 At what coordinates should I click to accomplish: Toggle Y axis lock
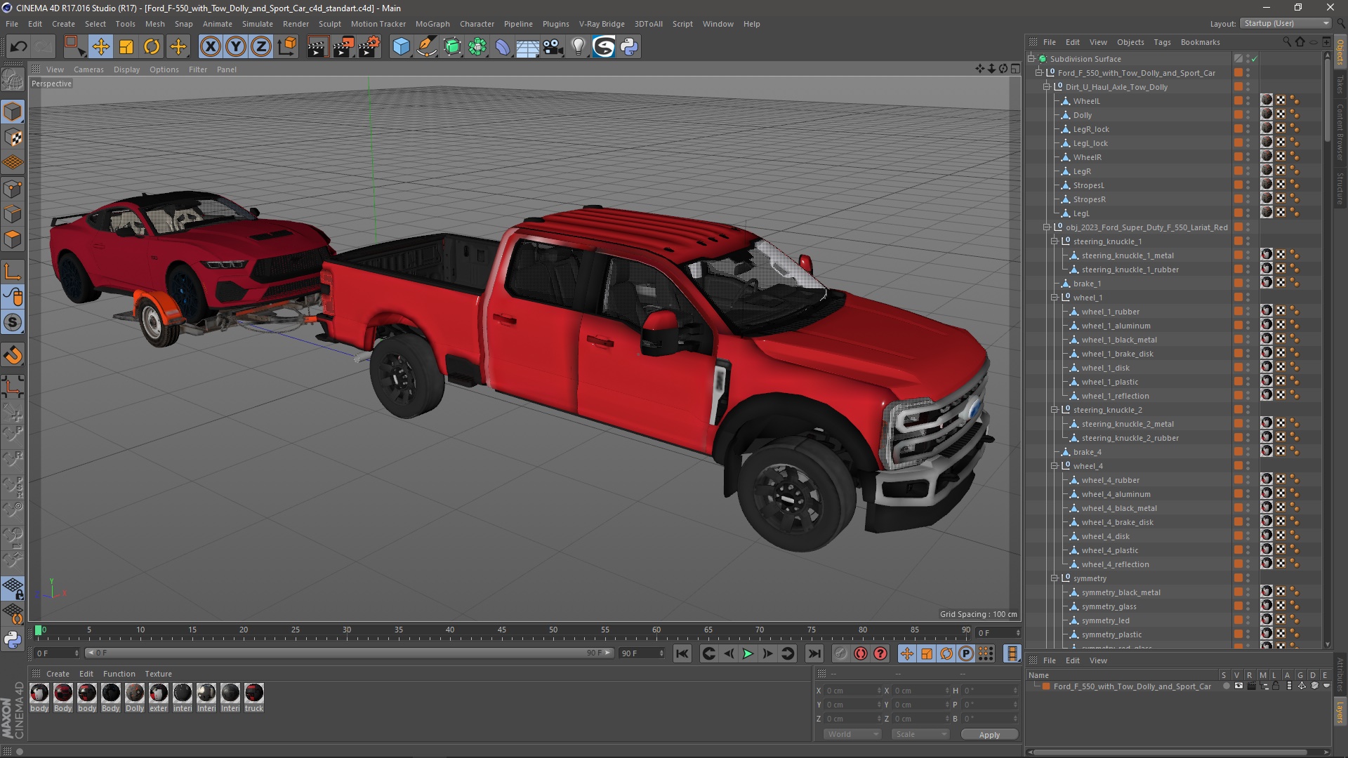[x=236, y=47]
